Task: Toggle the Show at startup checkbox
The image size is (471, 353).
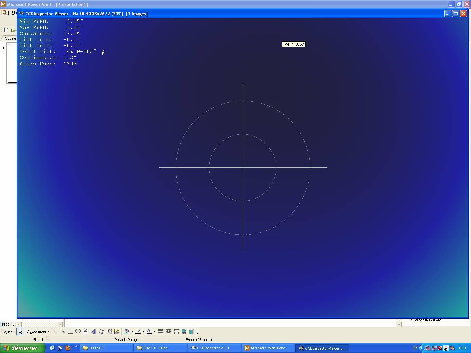Action: click(x=411, y=319)
